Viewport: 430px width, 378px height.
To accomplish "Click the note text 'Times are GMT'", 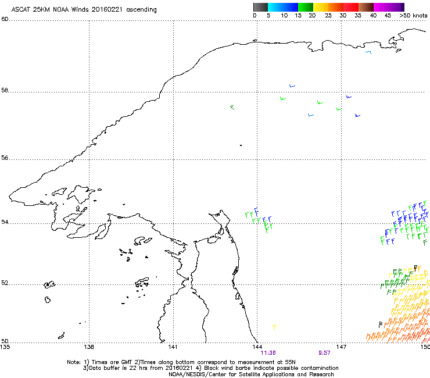I will pos(112,362).
